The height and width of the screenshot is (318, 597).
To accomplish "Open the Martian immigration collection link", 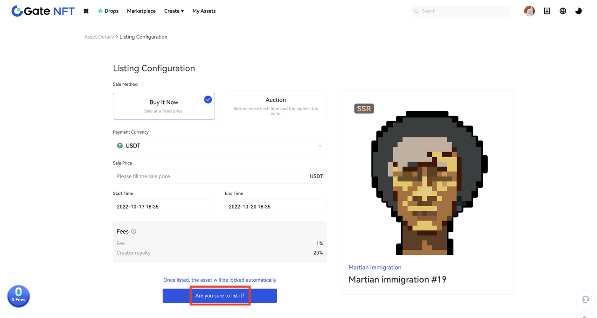I will pyautogui.click(x=375, y=267).
